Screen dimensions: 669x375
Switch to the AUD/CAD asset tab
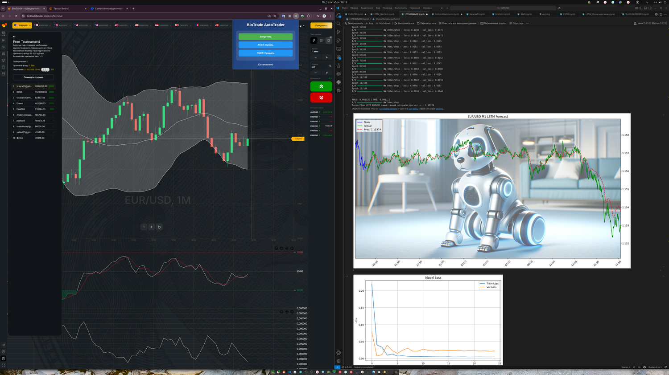pos(42,25)
